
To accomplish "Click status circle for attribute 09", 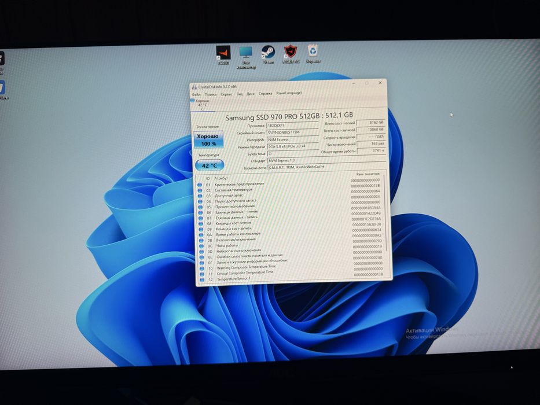I will click(x=201, y=229).
